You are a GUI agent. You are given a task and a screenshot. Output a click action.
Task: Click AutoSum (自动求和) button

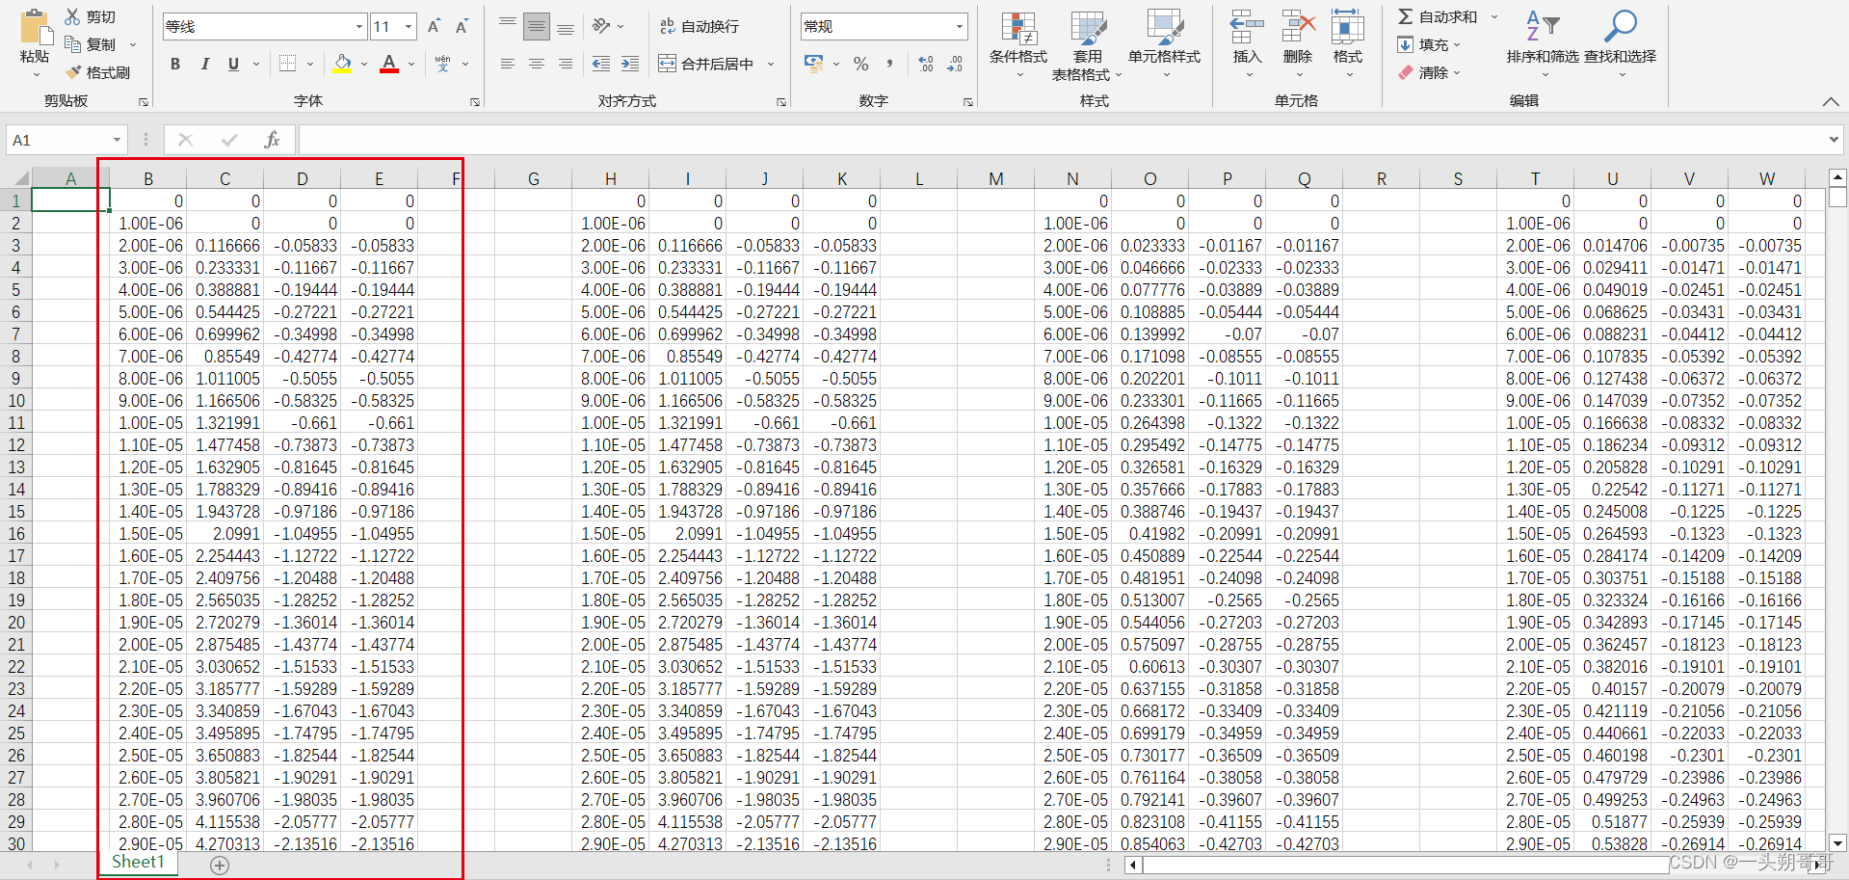click(x=1437, y=16)
